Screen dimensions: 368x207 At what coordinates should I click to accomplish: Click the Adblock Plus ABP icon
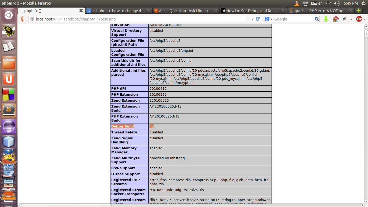pyautogui.click(x=359, y=19)
